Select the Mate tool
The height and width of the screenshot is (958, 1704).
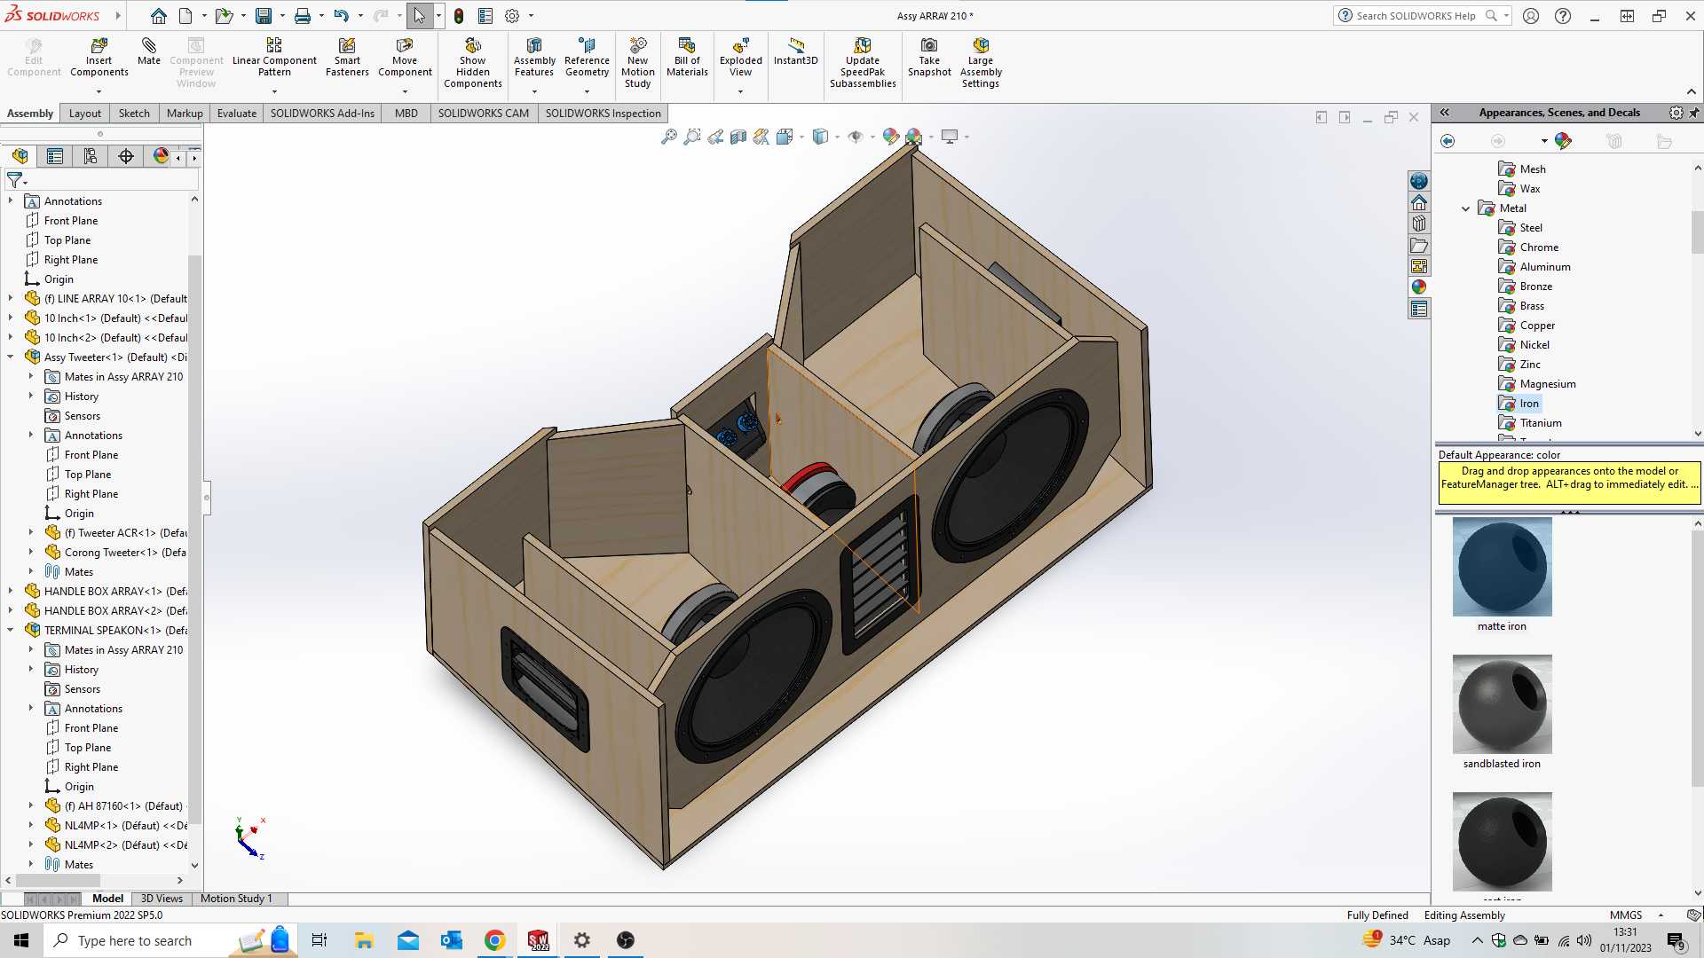(x=149, y=51)
